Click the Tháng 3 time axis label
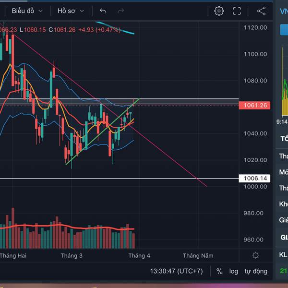The width and height of the screenshot is (288, 288). pos(72,255)
